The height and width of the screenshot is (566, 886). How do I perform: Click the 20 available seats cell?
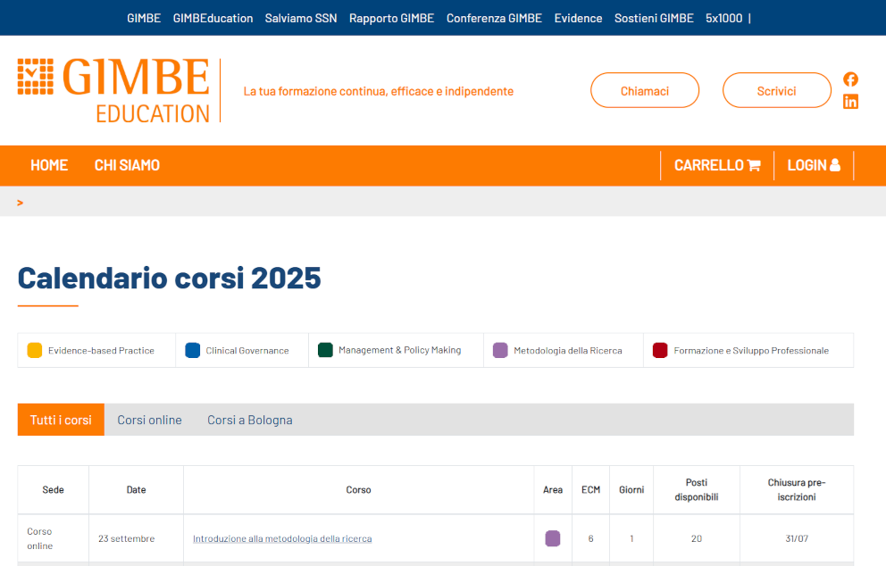coord(696,538)
